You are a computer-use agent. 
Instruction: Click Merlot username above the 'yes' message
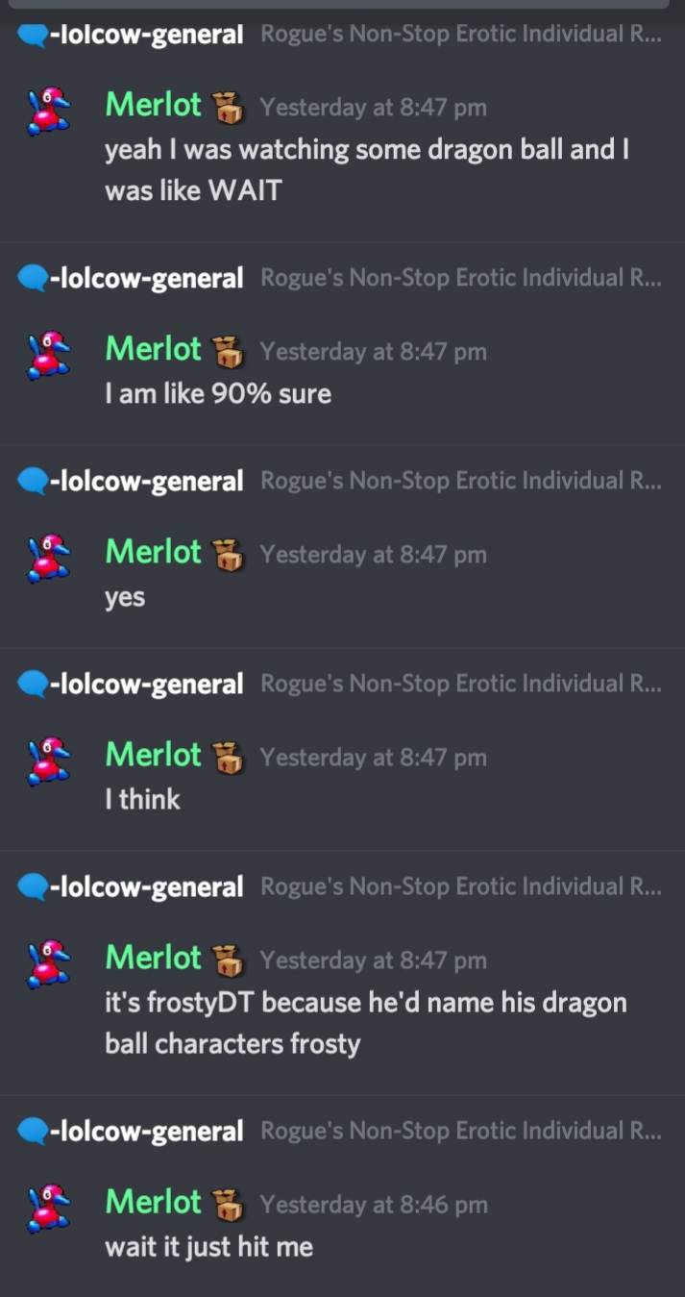click(x=154, y=552)
